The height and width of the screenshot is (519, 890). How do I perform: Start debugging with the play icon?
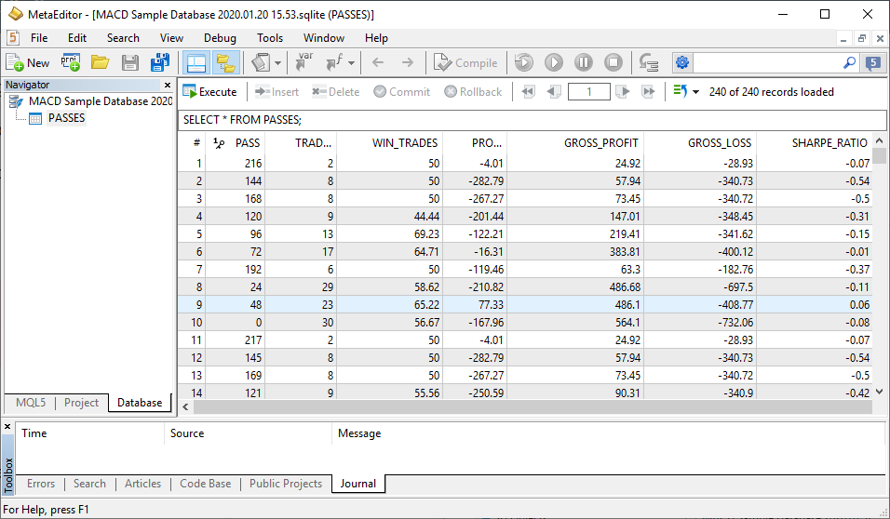tap(553, 62)
